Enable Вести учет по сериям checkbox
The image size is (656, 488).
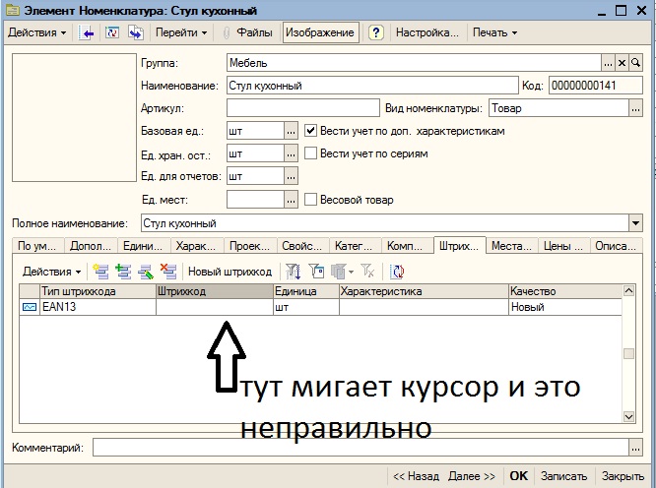310,153
